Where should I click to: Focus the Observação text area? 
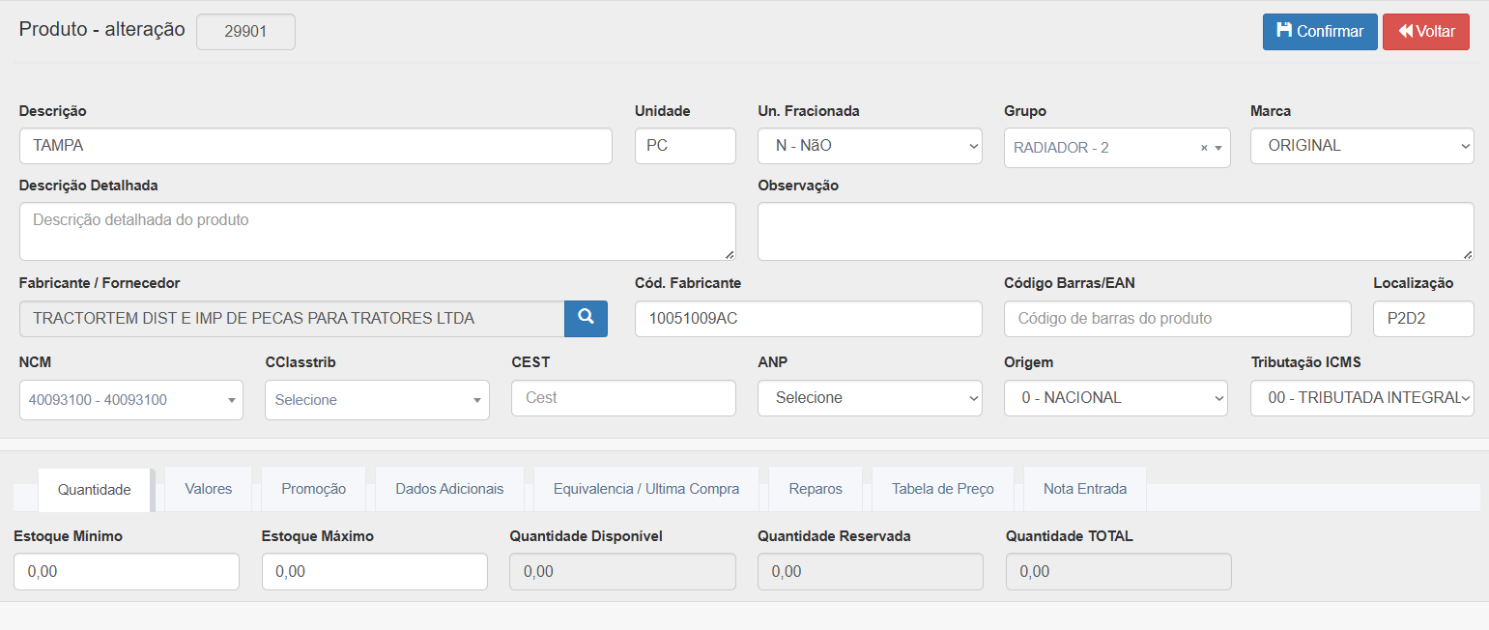tap(1116, 231)
